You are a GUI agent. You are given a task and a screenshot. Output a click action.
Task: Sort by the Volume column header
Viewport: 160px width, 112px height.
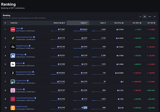tap(83, 23)
